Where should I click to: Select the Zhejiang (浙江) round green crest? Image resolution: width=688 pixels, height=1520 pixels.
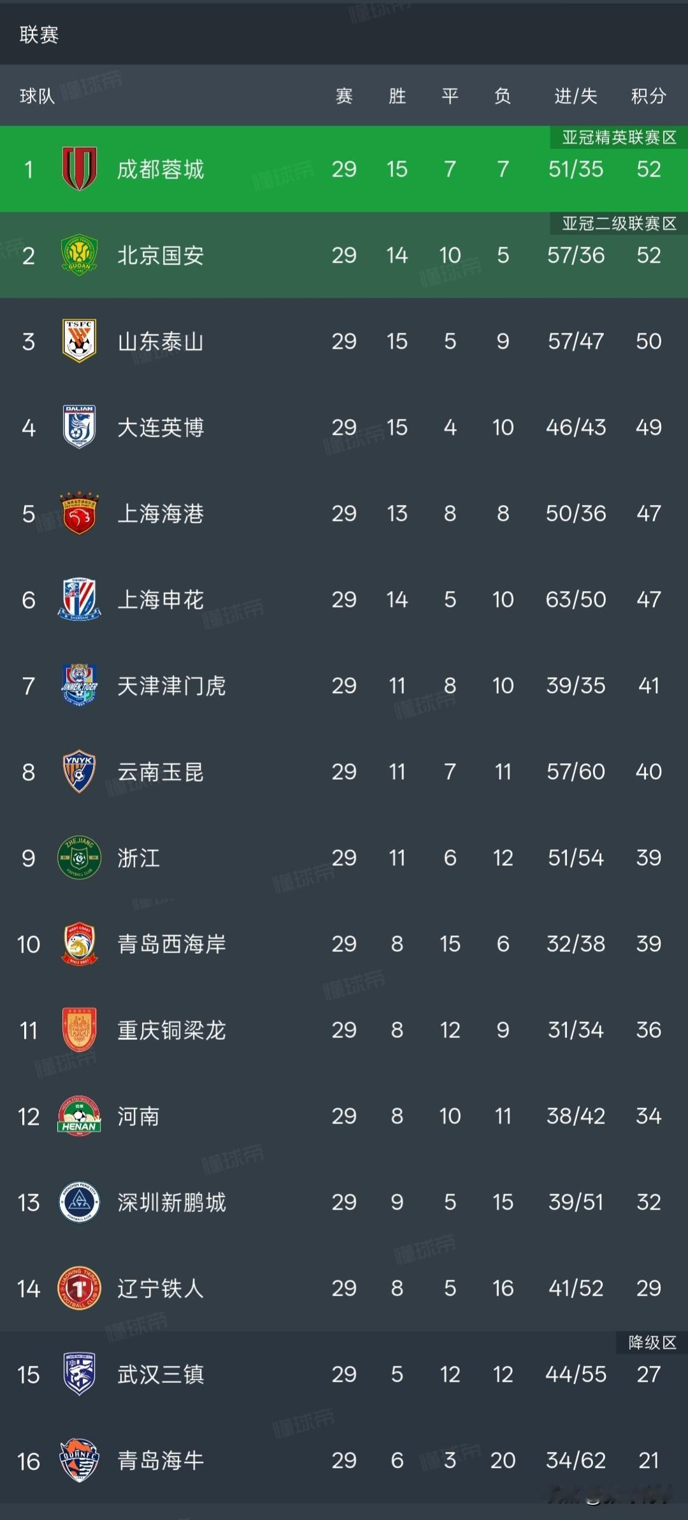coord(79,858)
